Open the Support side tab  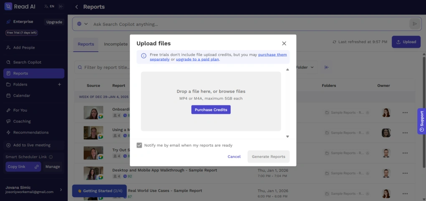click(422, 121)
